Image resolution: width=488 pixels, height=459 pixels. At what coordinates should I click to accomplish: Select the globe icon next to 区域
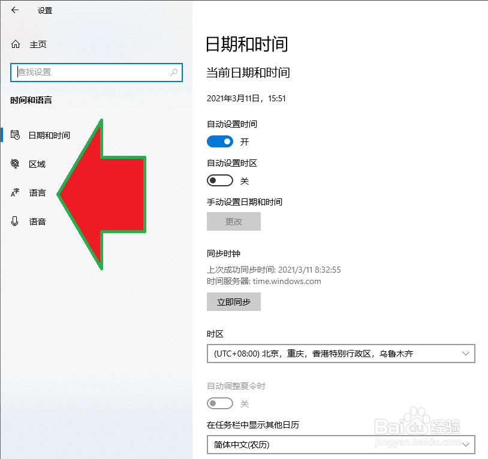15,164
